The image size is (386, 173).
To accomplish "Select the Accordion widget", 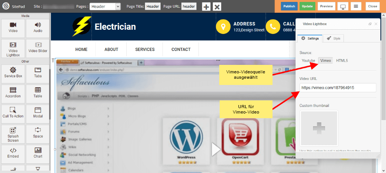I will click(13, 94).
